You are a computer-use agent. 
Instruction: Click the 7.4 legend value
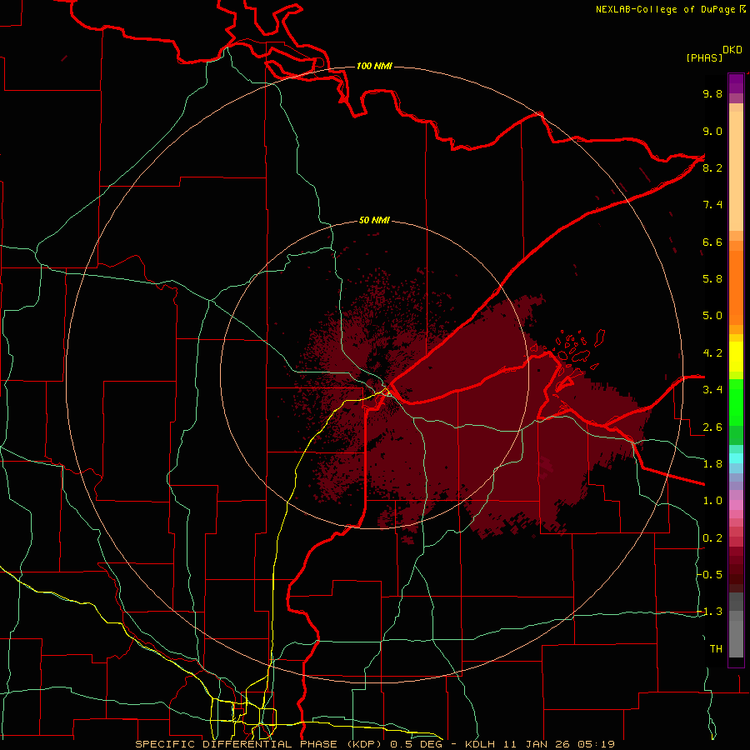712,205
